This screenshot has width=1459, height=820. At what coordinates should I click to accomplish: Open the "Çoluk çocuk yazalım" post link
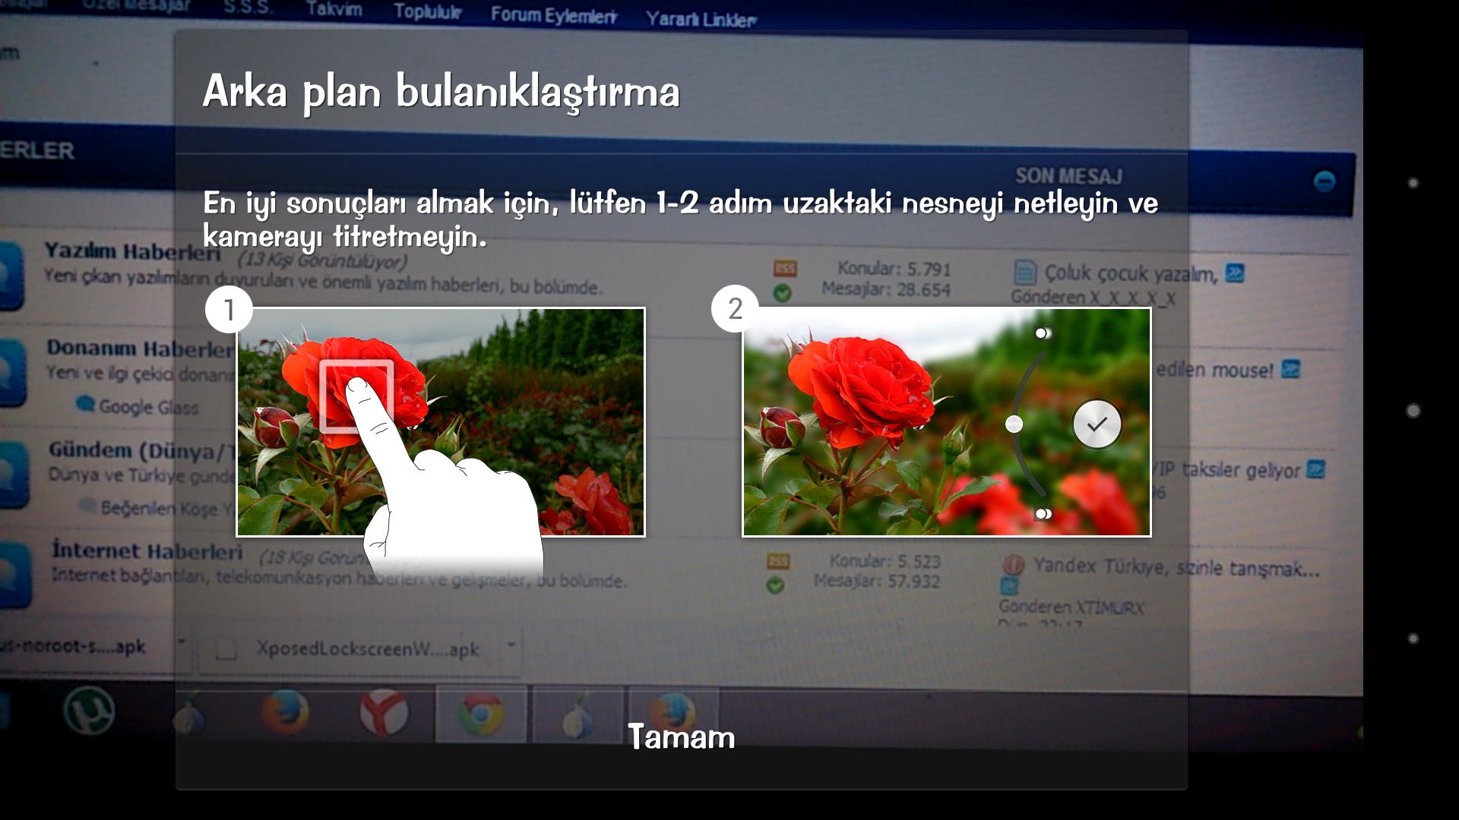tap(1130, 273)
